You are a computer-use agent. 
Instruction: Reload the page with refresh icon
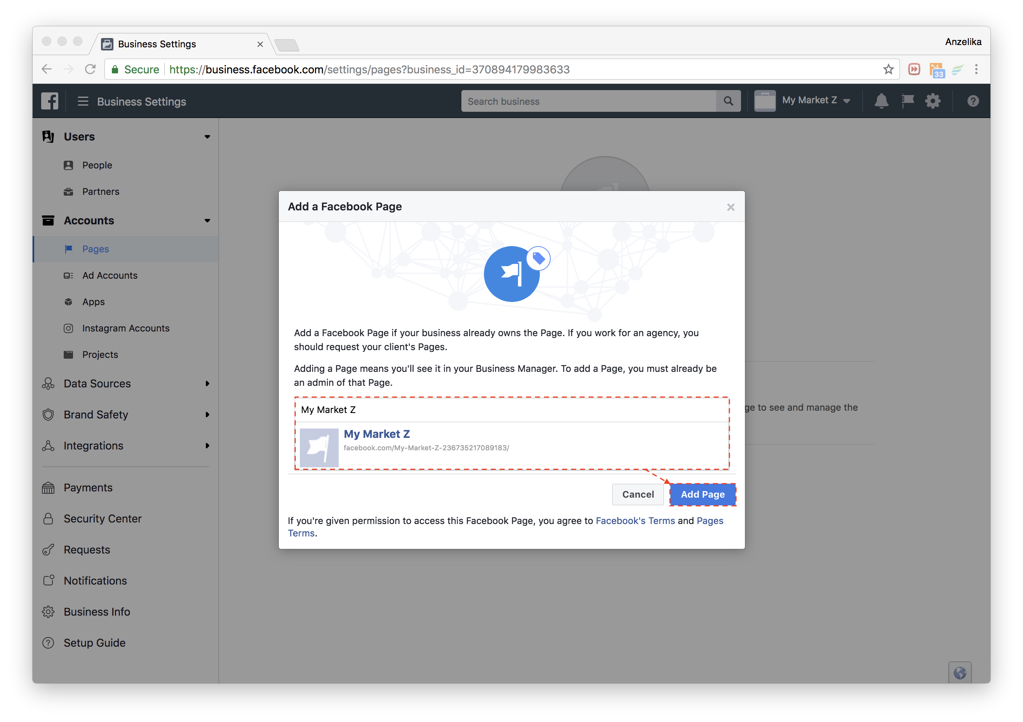(90, 69)
